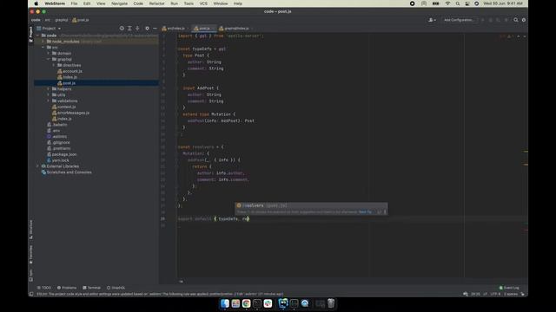This screenshot has width=556, height=312.
Task: Select package.json in project tree
Action: [x=64, y=154]
